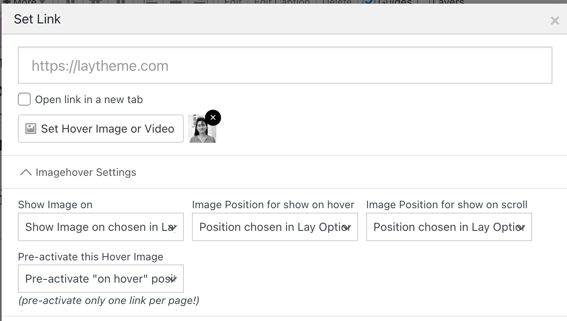Click the Set Link dialog title
Viewport: 567px width, 321px height.
37,19
